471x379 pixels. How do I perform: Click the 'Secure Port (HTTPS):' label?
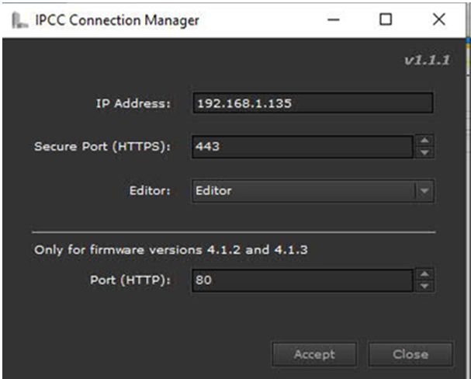102,147
